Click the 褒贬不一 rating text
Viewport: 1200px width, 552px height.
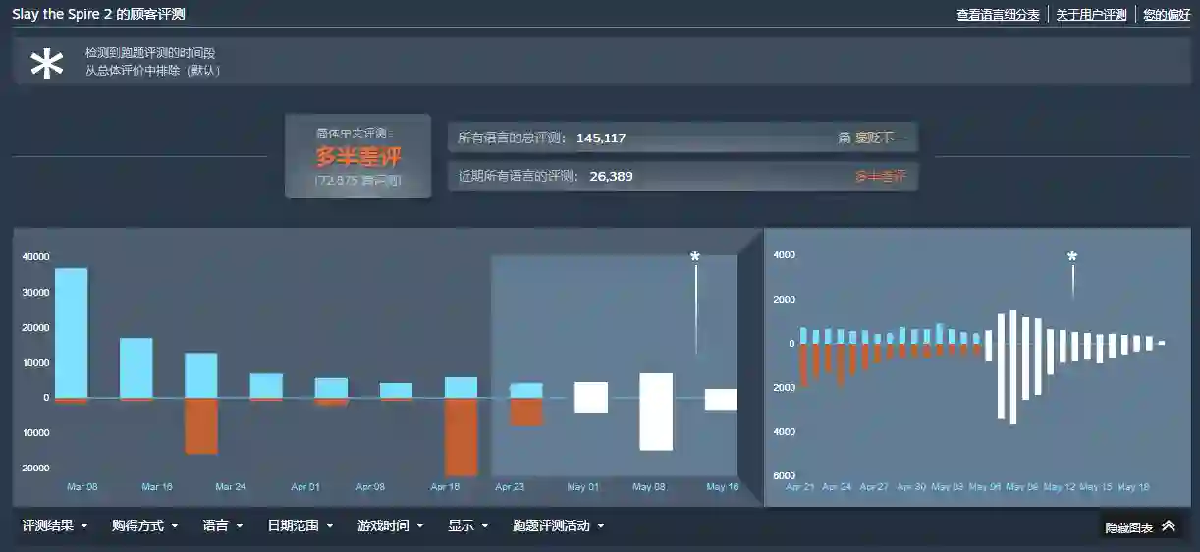[x=880, y=138]
